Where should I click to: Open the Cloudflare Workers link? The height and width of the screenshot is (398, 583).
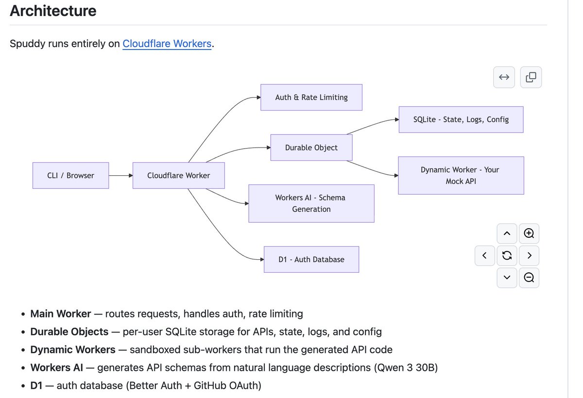(x=167, y=44)
